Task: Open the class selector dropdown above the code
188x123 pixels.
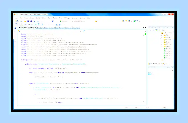Action: pos(80,31)
